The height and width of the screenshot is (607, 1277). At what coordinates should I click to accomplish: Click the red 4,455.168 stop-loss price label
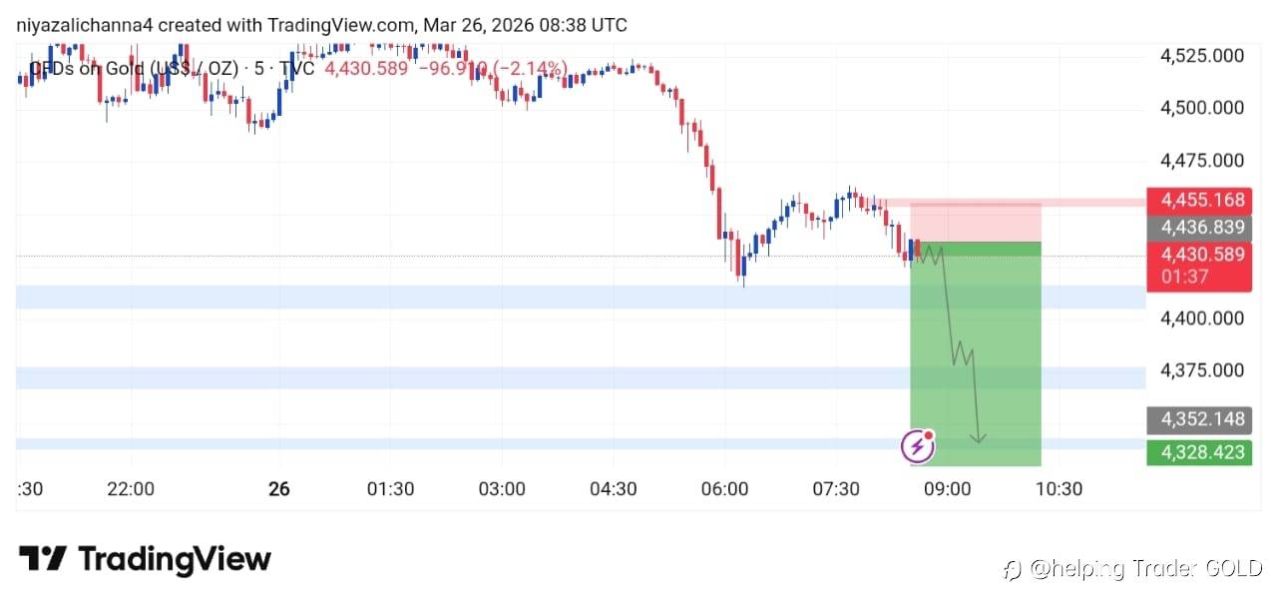pyautogui.click(x=1199, y=201)
